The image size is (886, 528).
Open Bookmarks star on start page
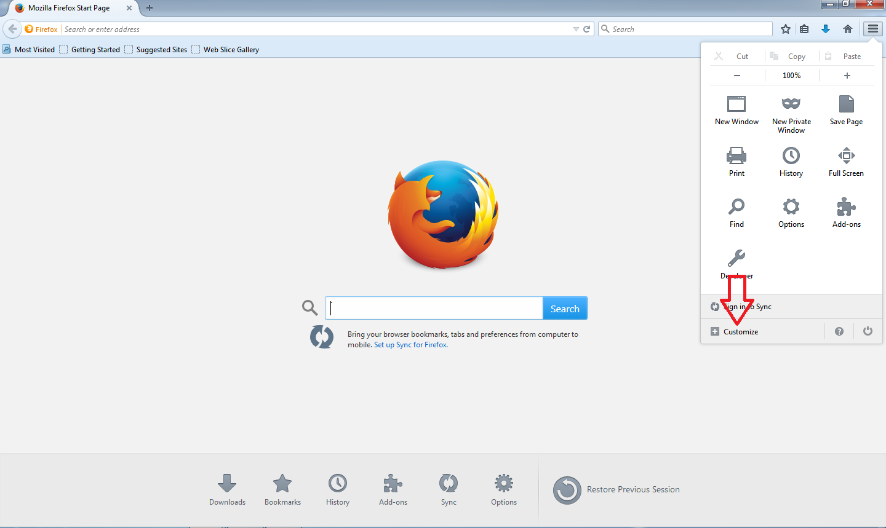(282, 490)
